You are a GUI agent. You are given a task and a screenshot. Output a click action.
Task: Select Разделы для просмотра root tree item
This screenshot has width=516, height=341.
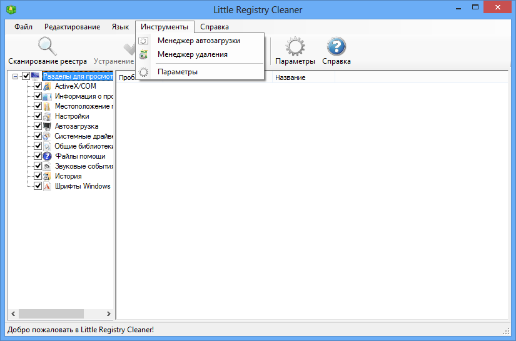78,76
